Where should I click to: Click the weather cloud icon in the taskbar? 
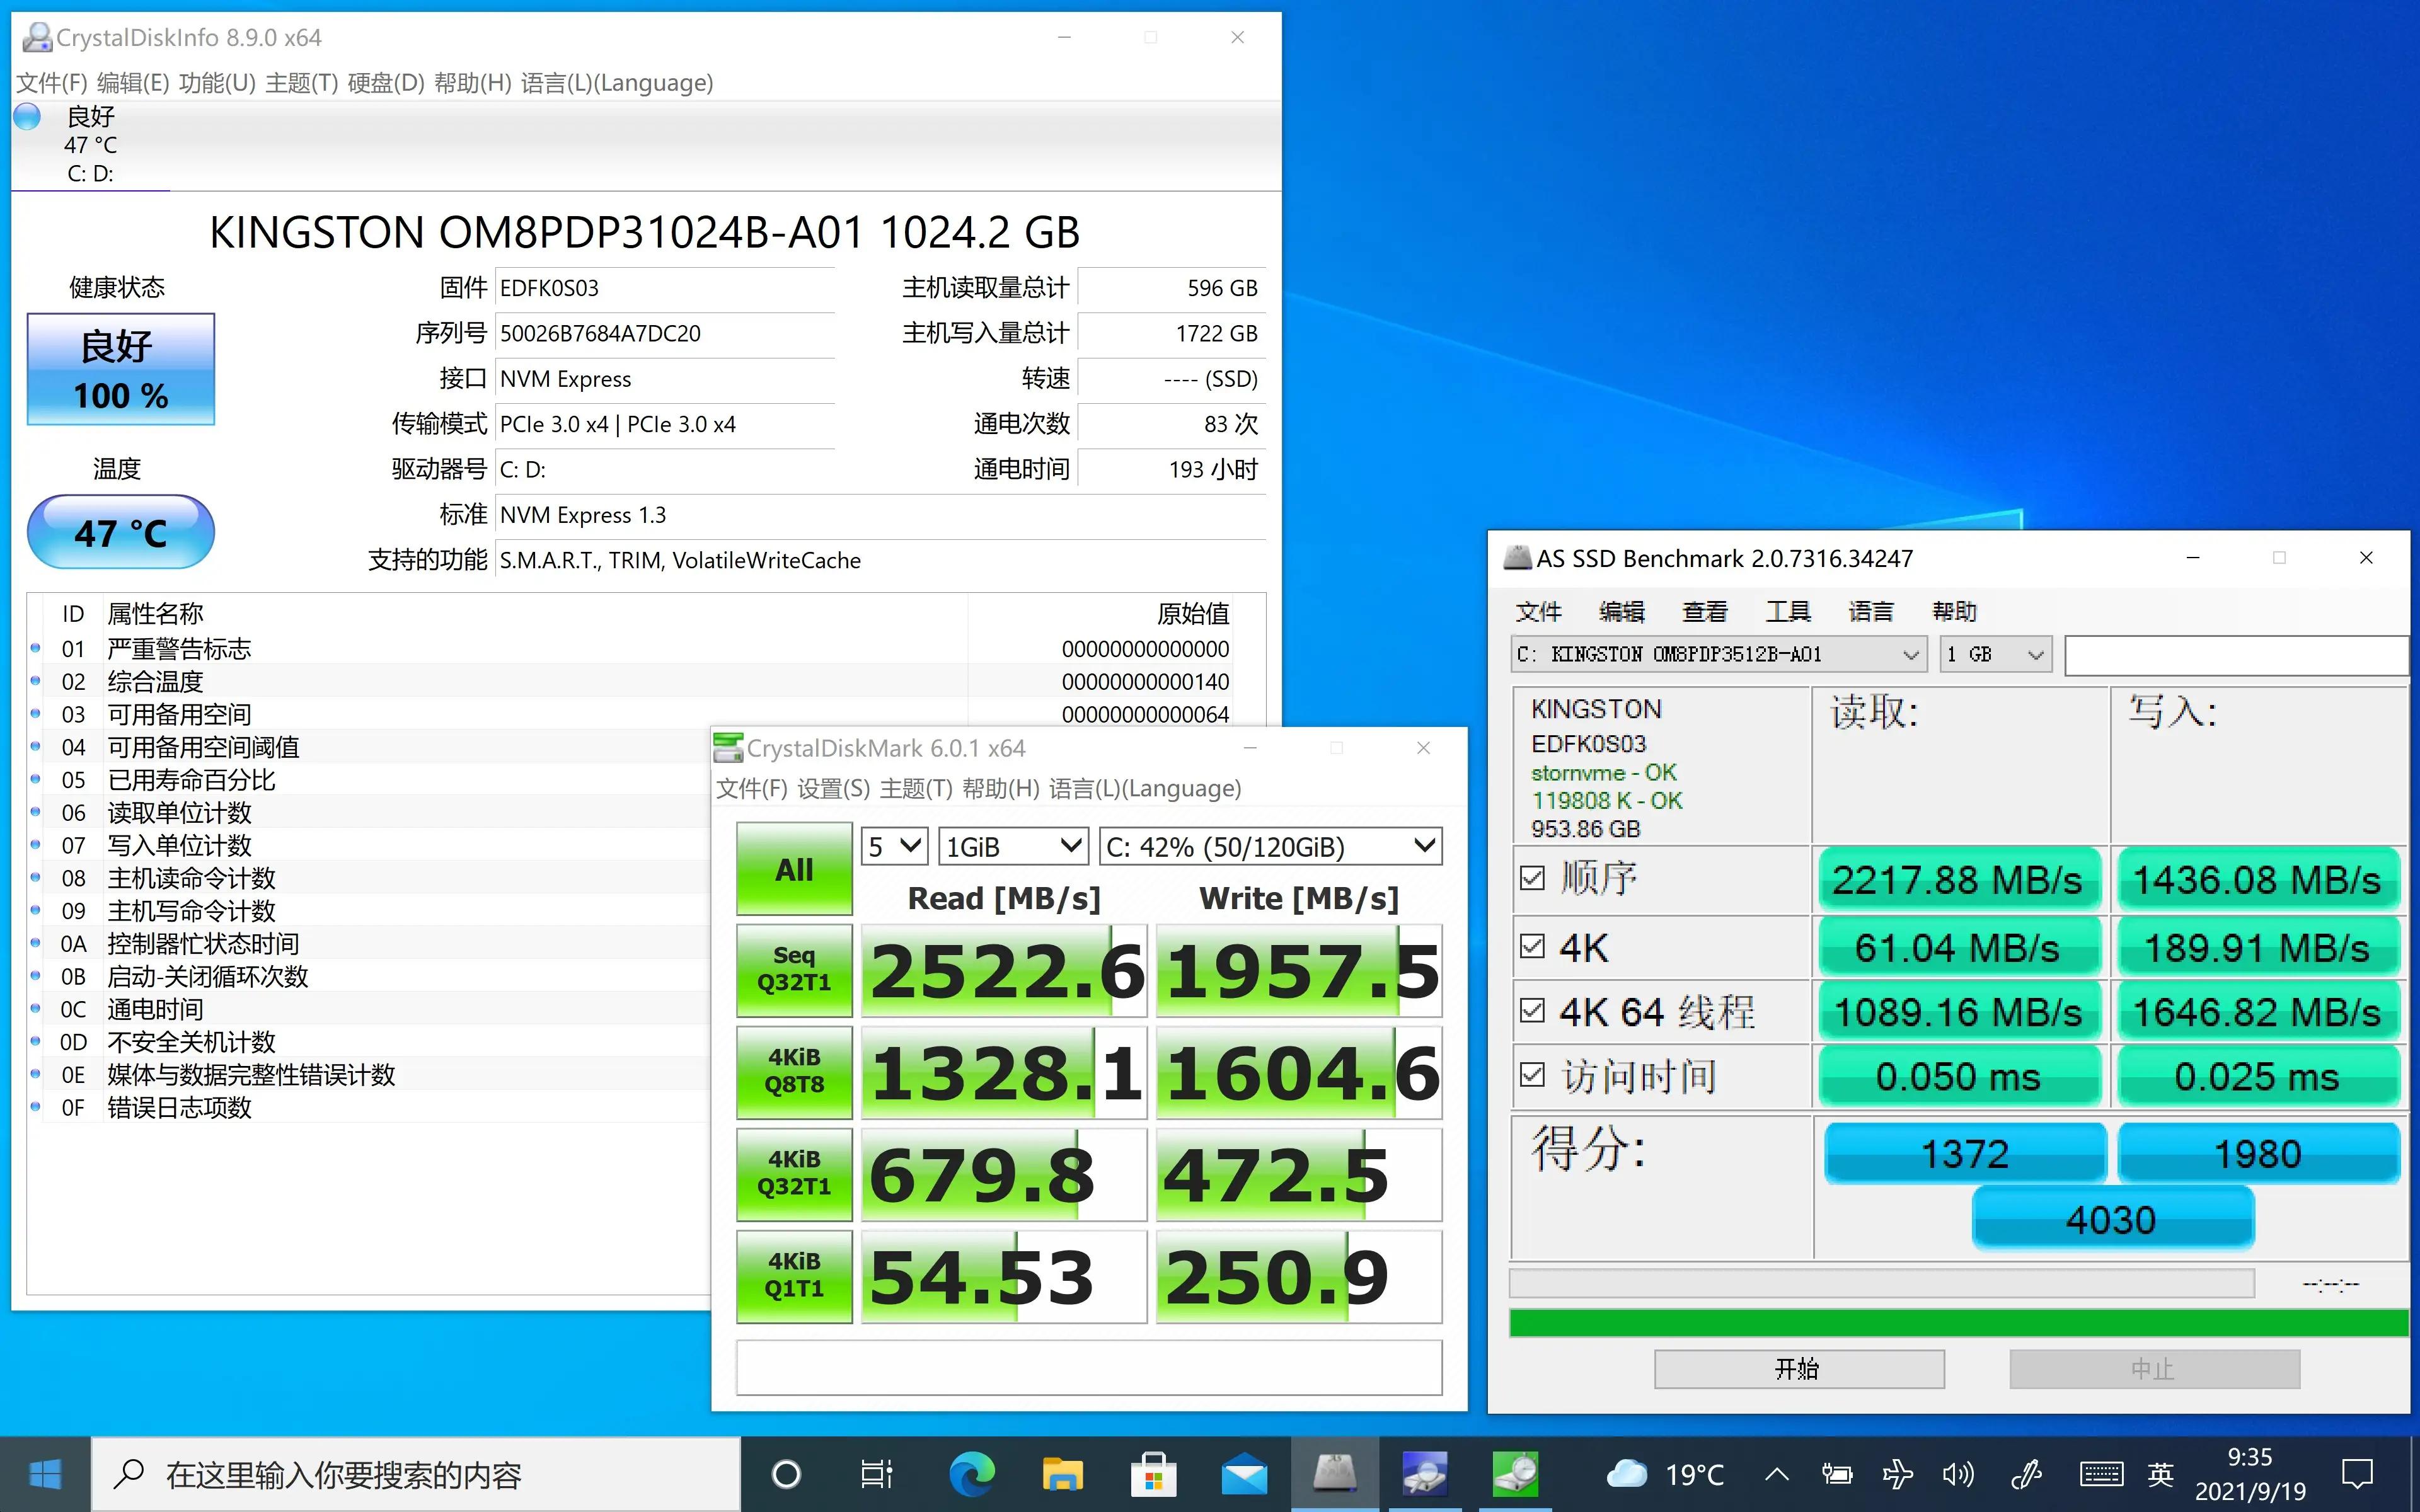click(1626, 1474)
